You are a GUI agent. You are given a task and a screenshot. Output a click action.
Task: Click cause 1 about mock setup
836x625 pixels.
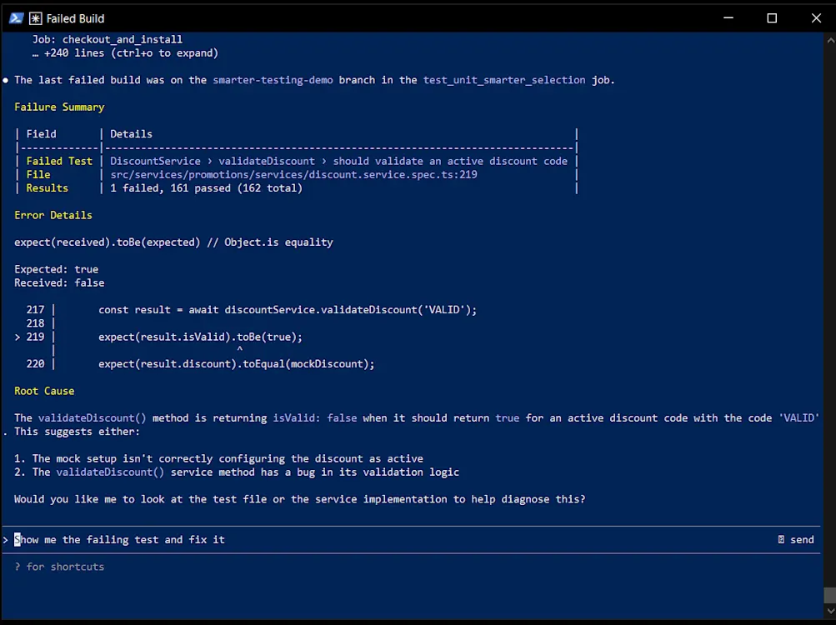click(218, 458)
